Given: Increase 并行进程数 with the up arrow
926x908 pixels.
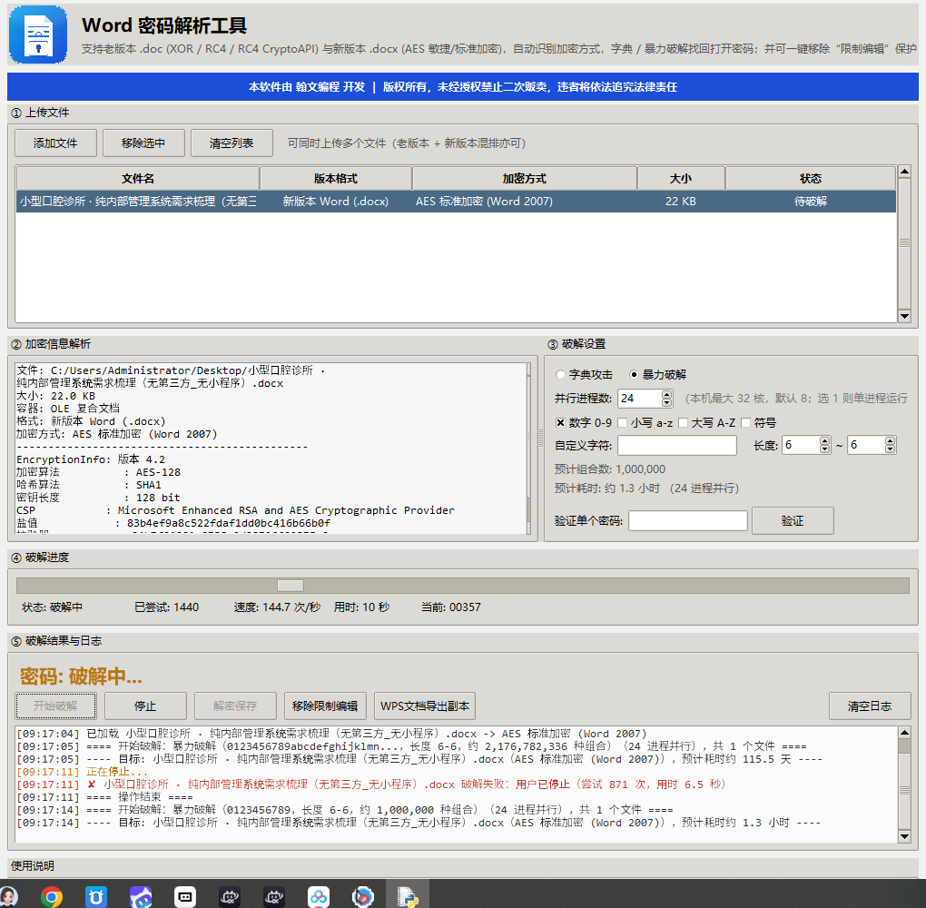Looking at the screenshot, I should pyautogui.click(x=666, y=394).
